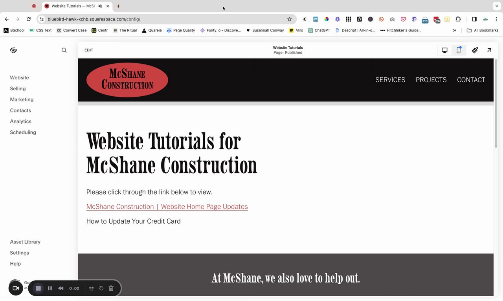Pause the screen recording
This screenshot has width=503, height=301.
[50, 288]
